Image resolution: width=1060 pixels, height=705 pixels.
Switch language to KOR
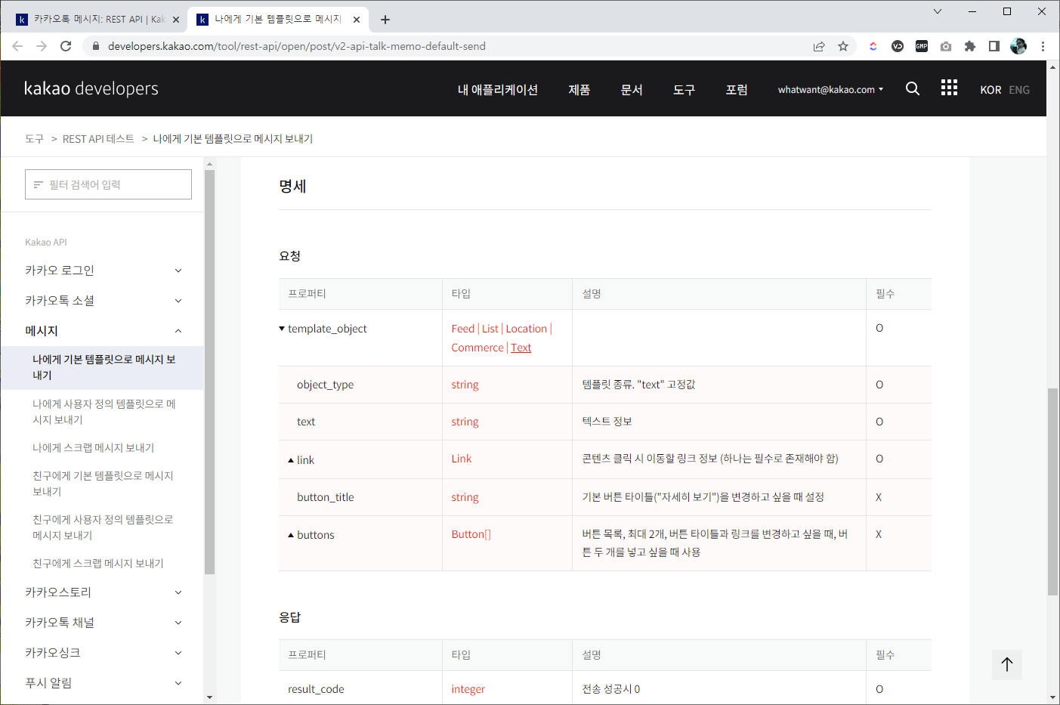(x=990, y=90)
